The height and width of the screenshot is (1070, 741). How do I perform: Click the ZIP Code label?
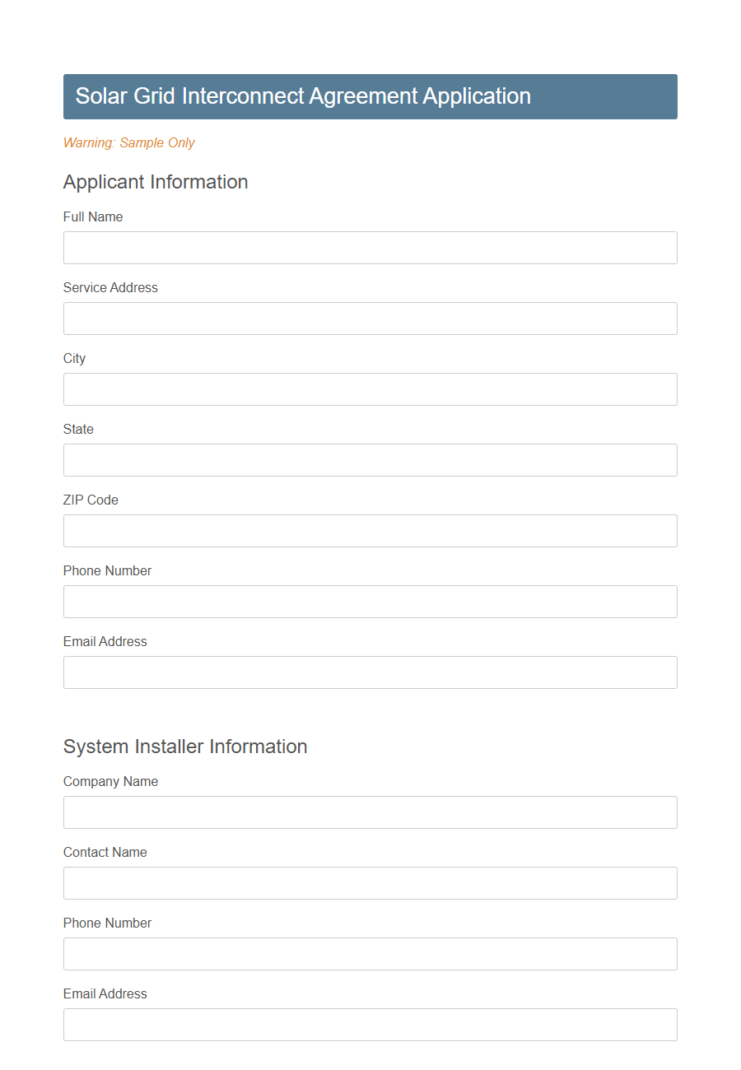tap(91, 500)
